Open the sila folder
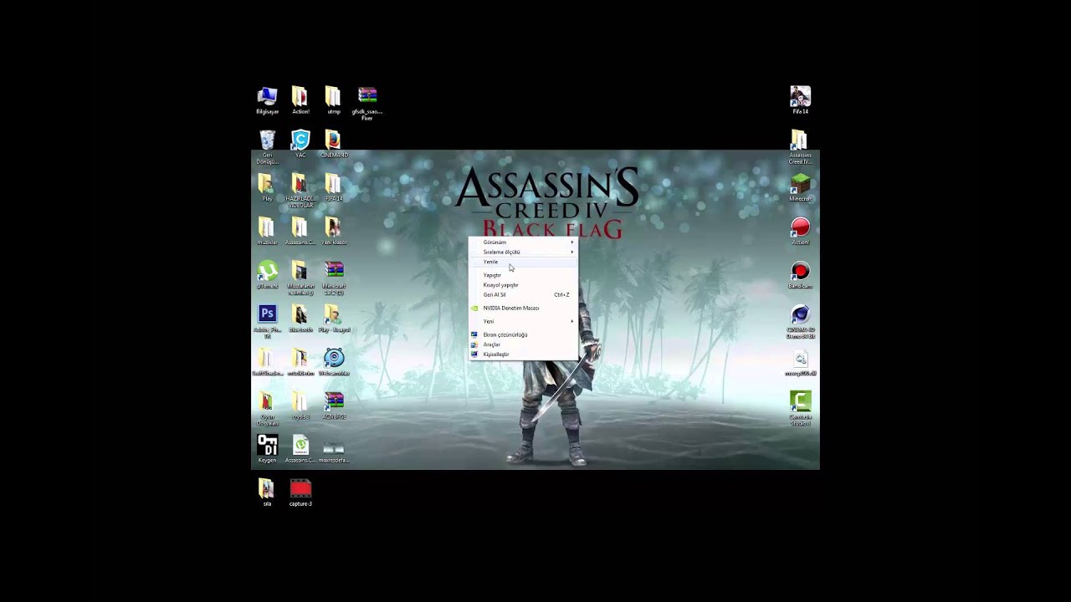 point(267,492)
